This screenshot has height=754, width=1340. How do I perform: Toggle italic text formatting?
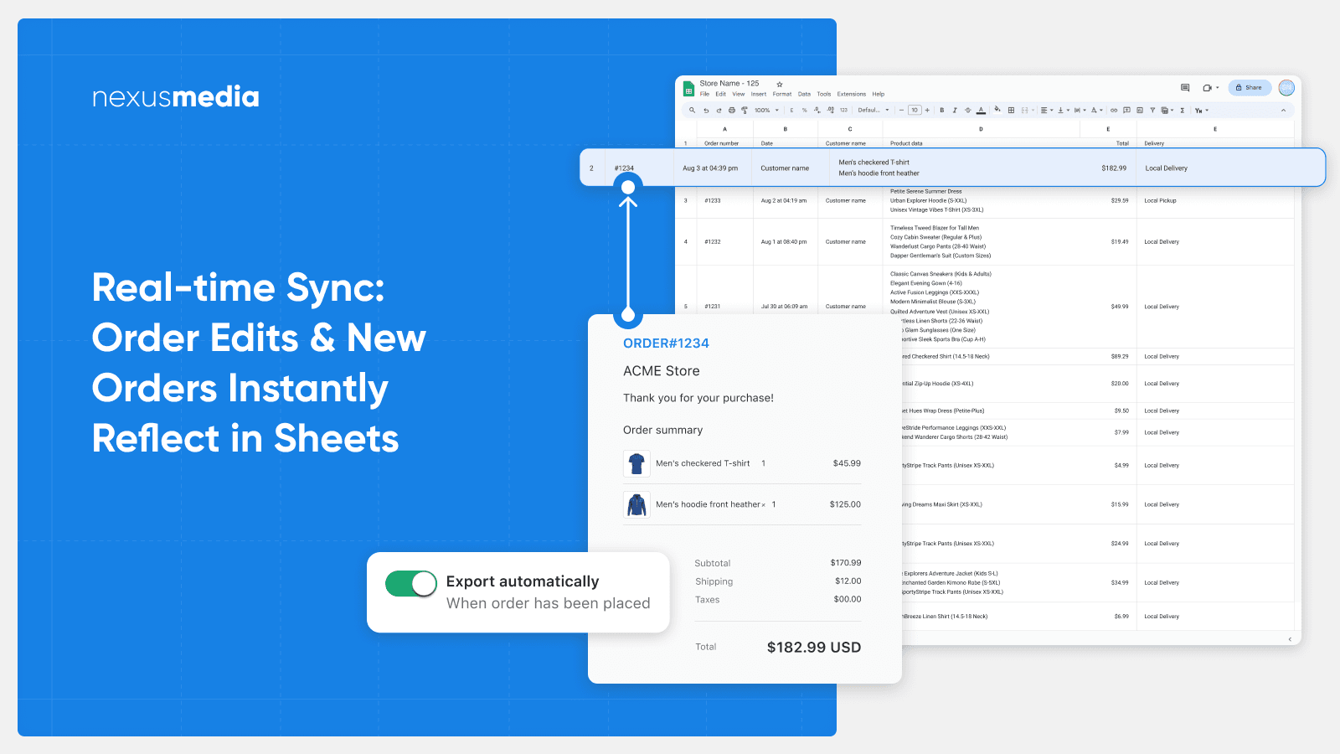tap(955, 111)
